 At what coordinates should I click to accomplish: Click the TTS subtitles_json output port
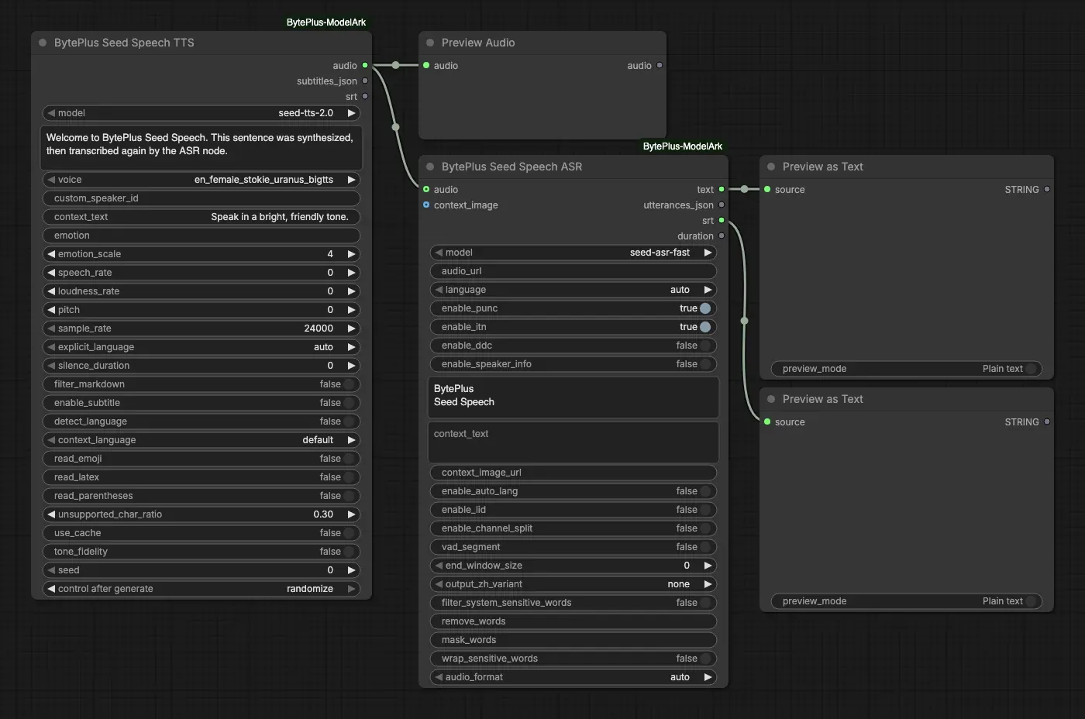[365, 81]
